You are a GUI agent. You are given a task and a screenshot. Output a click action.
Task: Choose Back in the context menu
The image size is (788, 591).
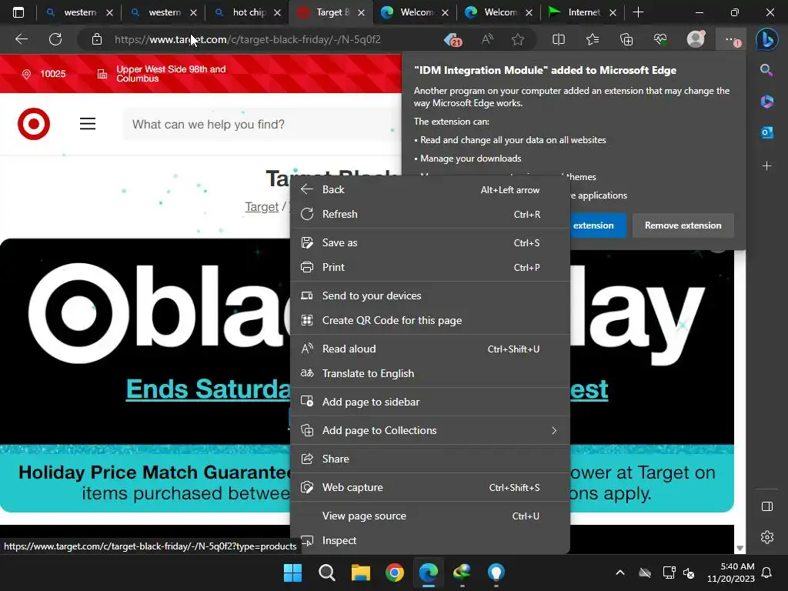[429, 189]
